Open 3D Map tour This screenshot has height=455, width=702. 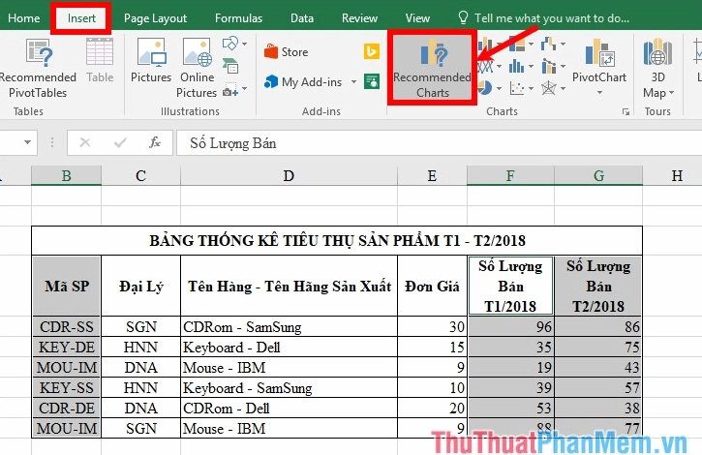click(658, 68)
